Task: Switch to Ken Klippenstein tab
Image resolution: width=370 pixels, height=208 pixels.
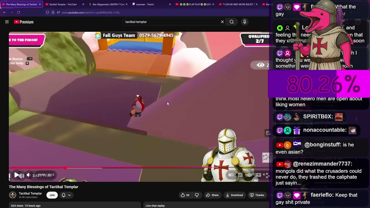Action: click(108, 4)
